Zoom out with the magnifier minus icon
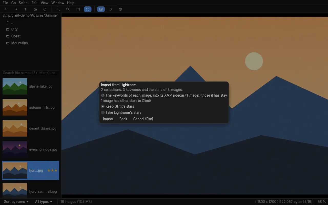The image size is (328, 205). (68, 9)
